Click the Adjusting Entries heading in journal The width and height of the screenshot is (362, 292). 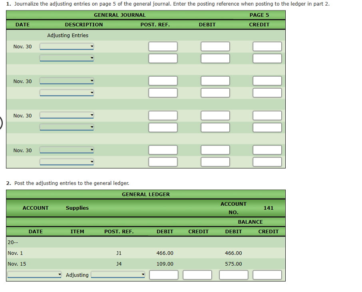click(x=68, y=35)
